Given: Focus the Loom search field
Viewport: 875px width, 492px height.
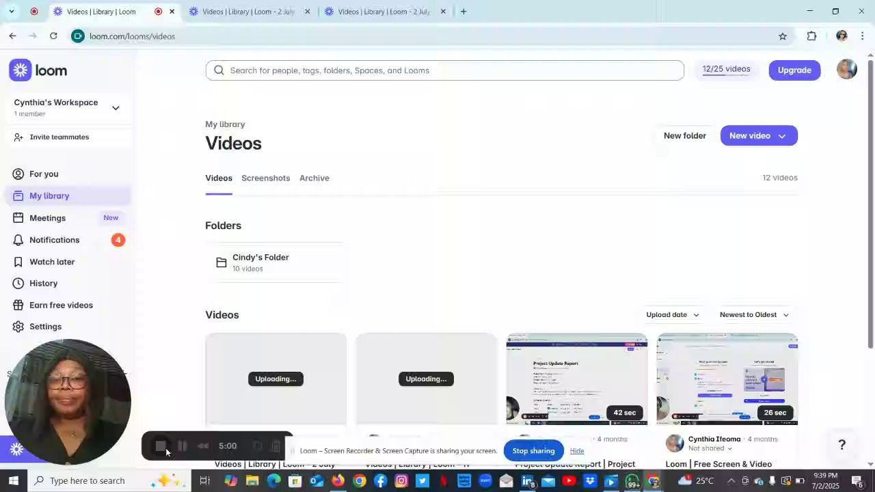Looking at the screenshot, I should (x=444, y=70).
